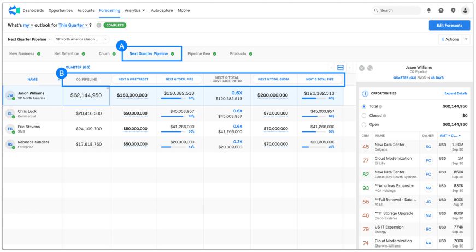The width and height of the screenshot is (476, 252).
Task: Click the search magnifier icon
Action: (x=376, y=10)
